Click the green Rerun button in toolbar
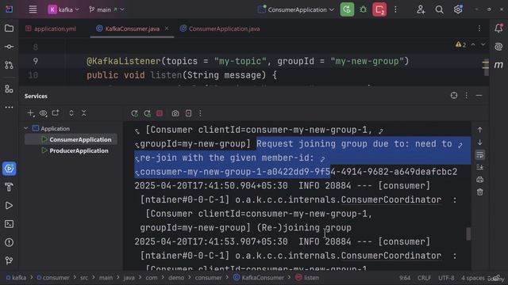This screenshot has height=285, width=508. (x=347, y=9)
